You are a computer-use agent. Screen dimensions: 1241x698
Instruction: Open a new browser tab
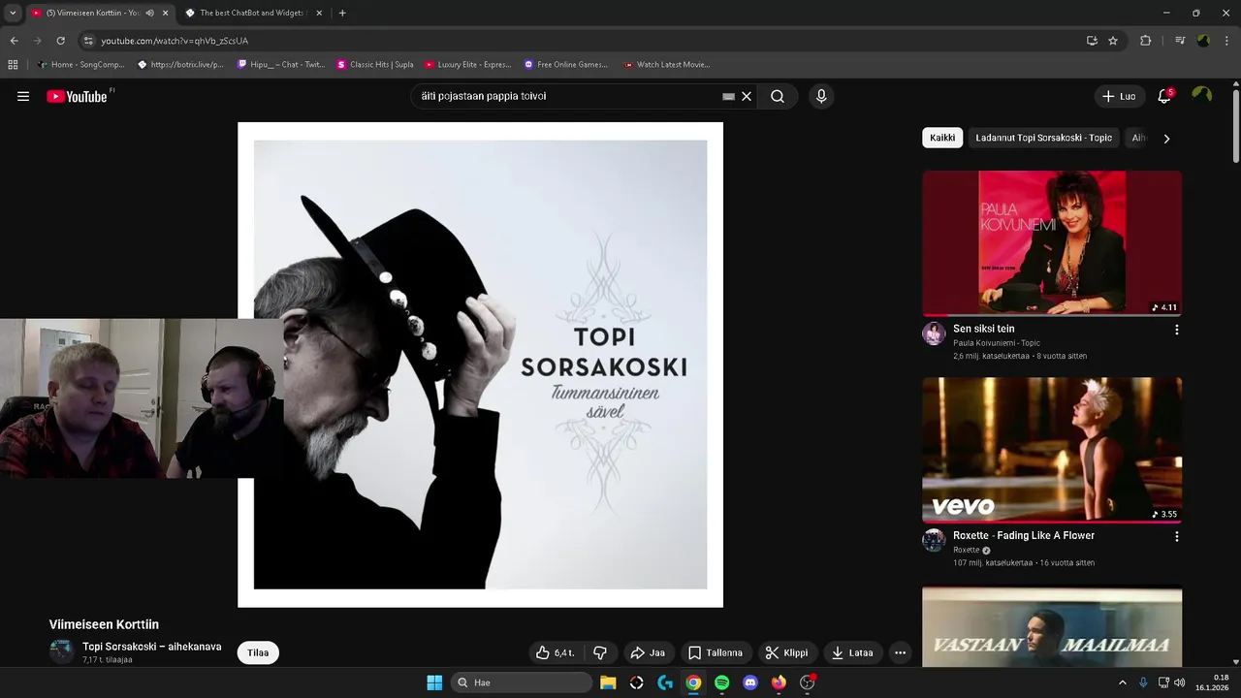click(342, 13)
